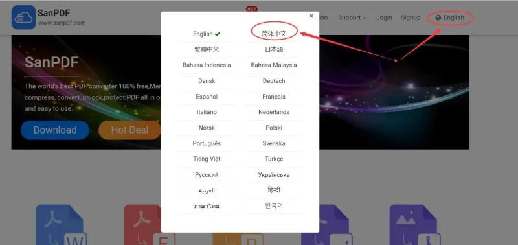Select Norsk in the dialog
Screen dimensions: 518x245
(207, 128)
